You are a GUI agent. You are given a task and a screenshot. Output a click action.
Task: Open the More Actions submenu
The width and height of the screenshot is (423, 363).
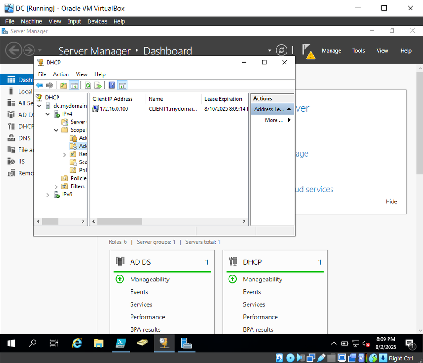click(277, 120)
